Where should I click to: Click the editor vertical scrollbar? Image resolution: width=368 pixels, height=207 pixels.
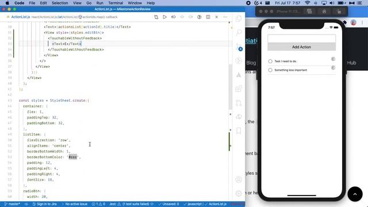pyautogui.click(x=230, y=87)
